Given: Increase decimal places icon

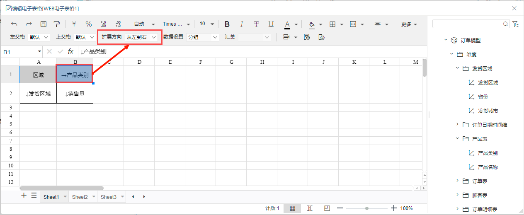Looking at the screenshot, I should (104, 24).
